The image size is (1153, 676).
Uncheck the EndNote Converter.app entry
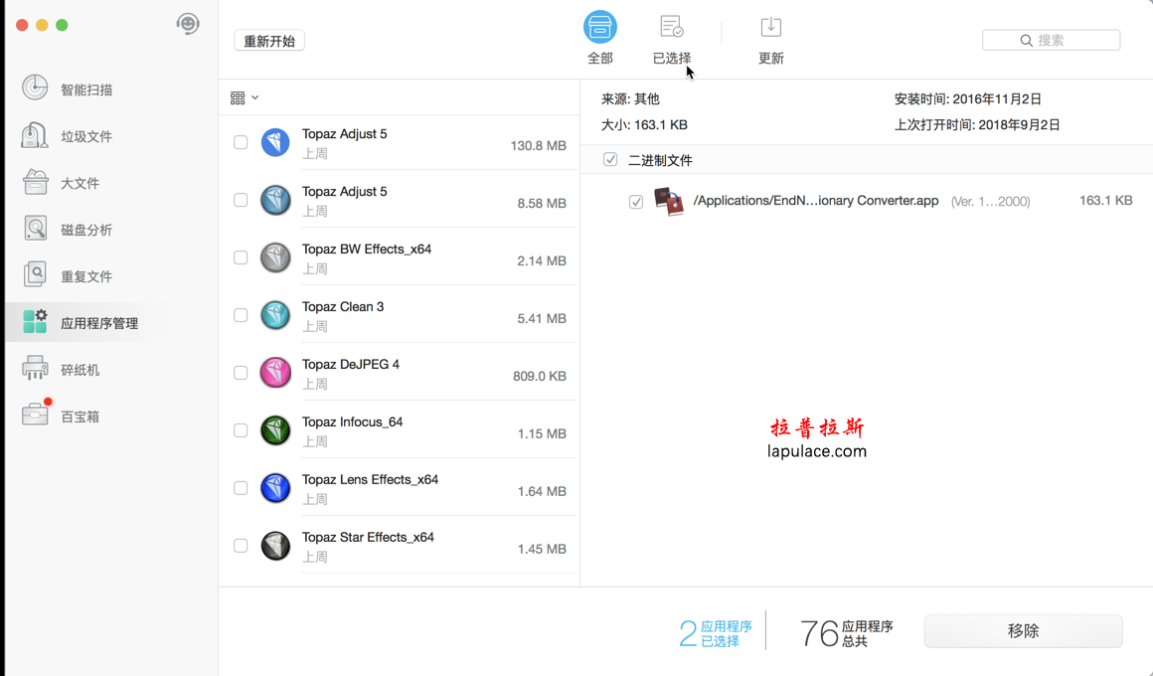[x=636, y=201]
